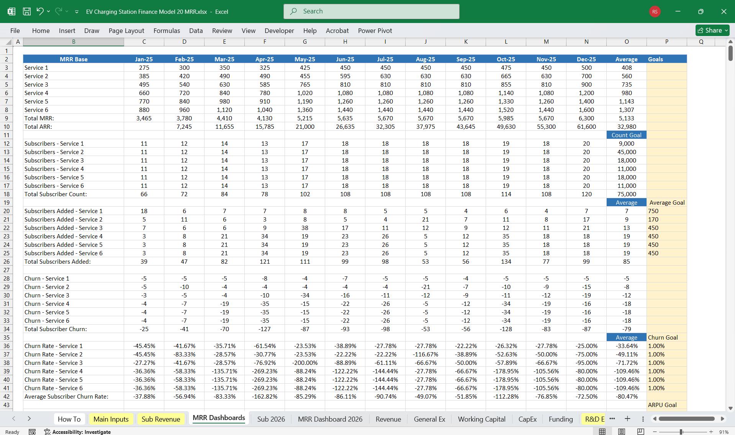Expand Customize Quick Access Toolbar dropdown
The image size is (735, 435).
pos(77,12)
